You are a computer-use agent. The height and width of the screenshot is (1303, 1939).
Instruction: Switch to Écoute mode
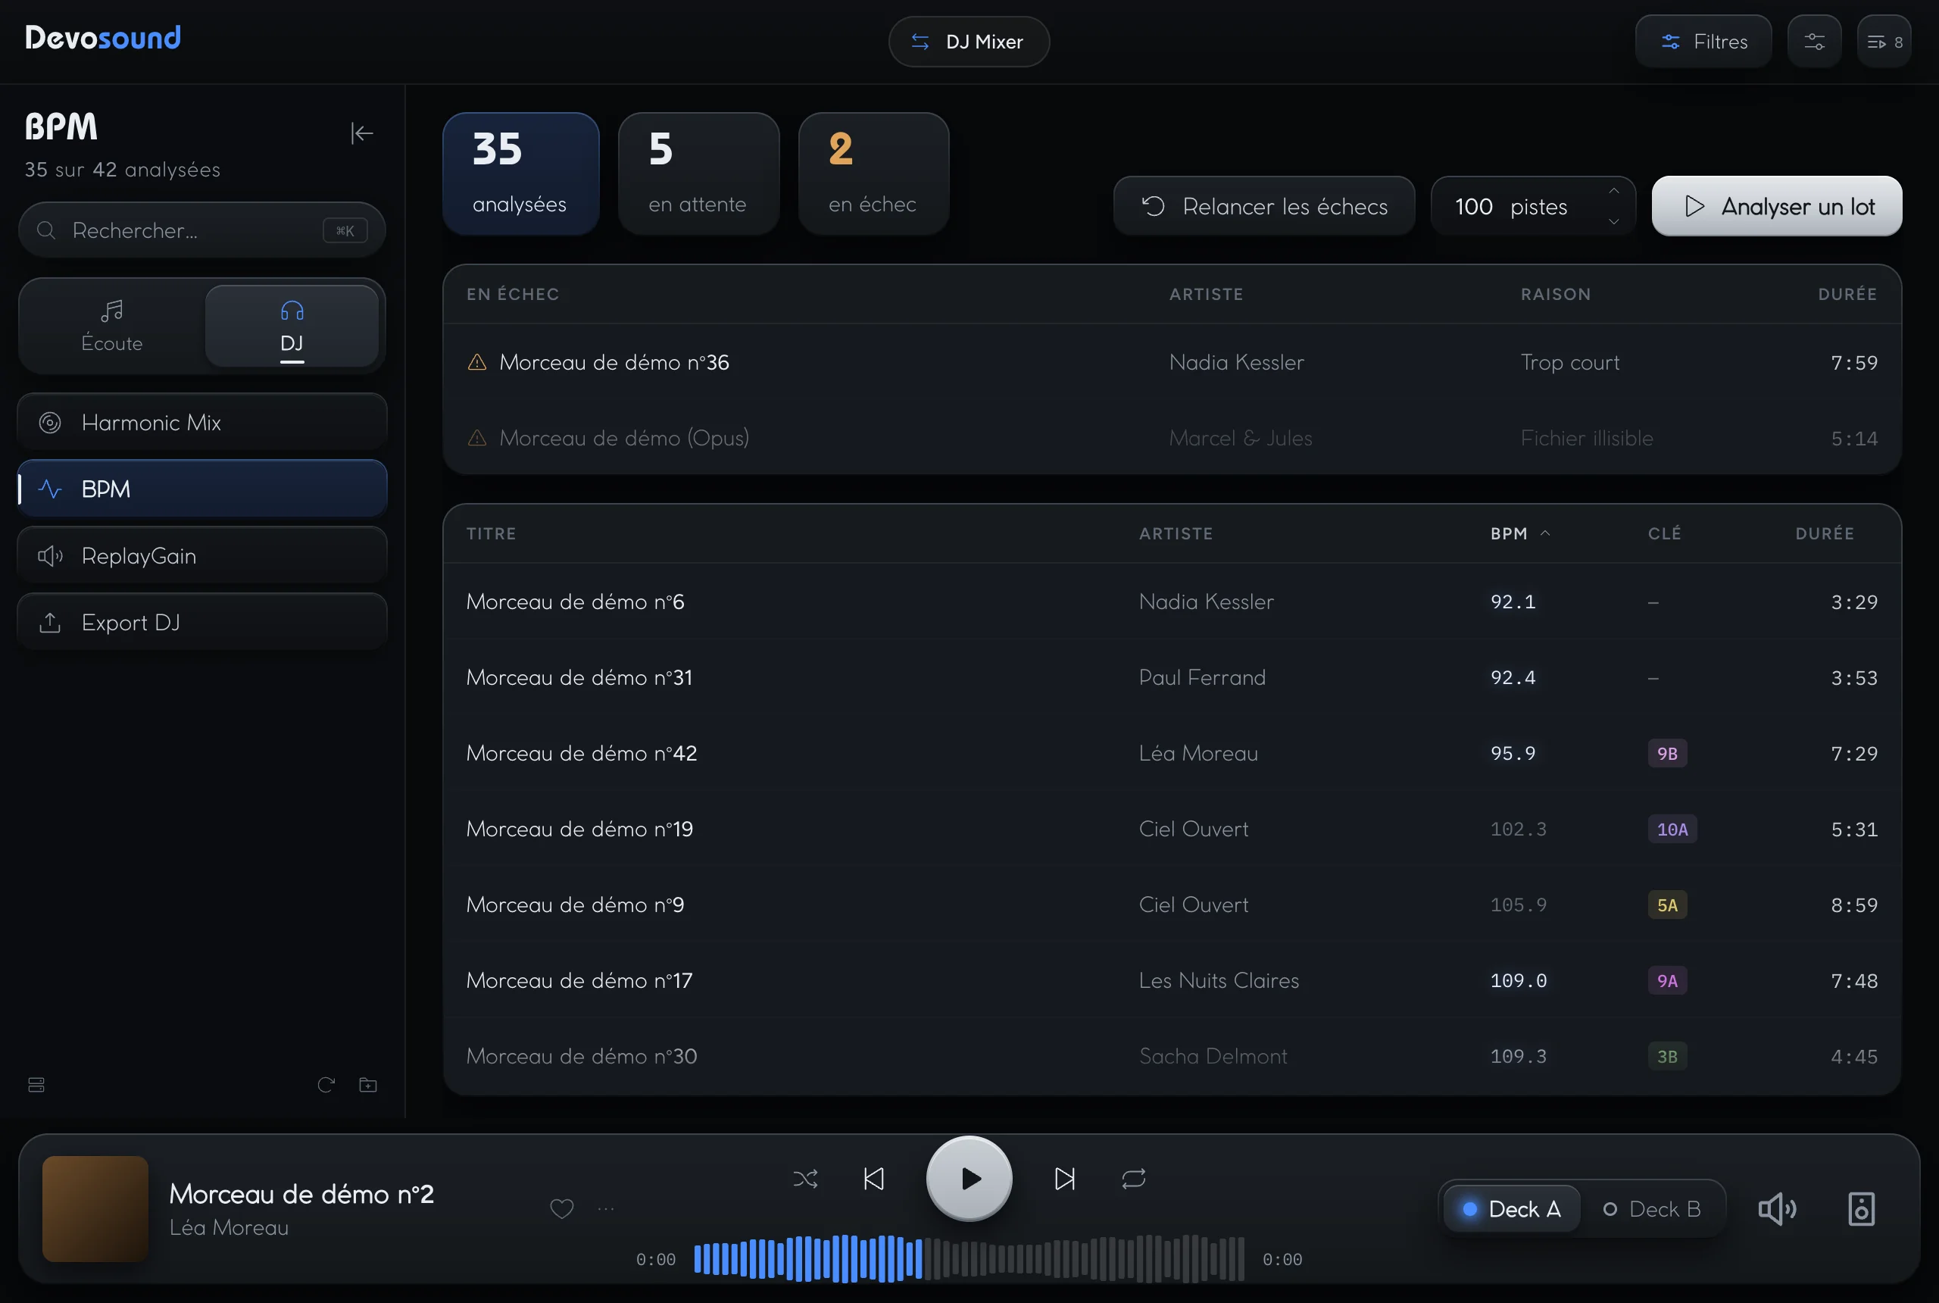[112, 326]
